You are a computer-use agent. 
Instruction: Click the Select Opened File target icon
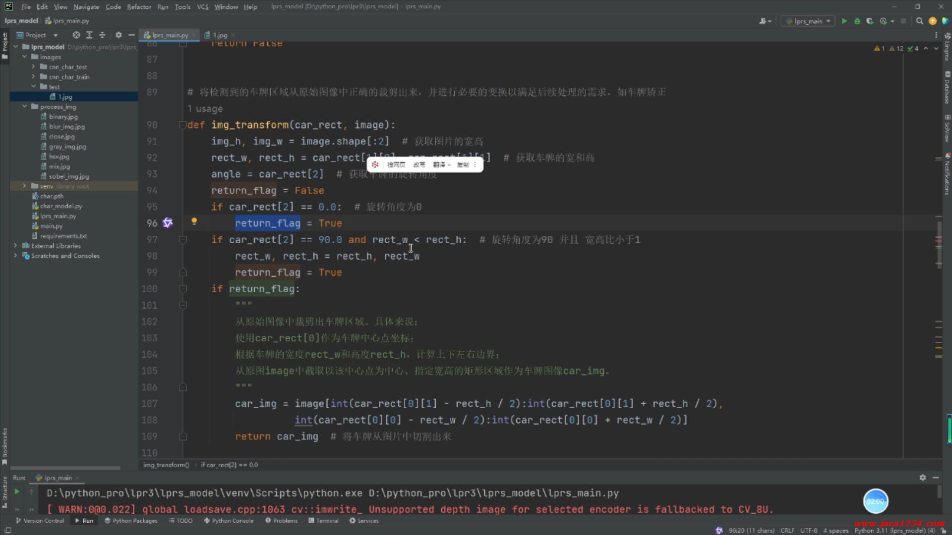pos(76,35)
